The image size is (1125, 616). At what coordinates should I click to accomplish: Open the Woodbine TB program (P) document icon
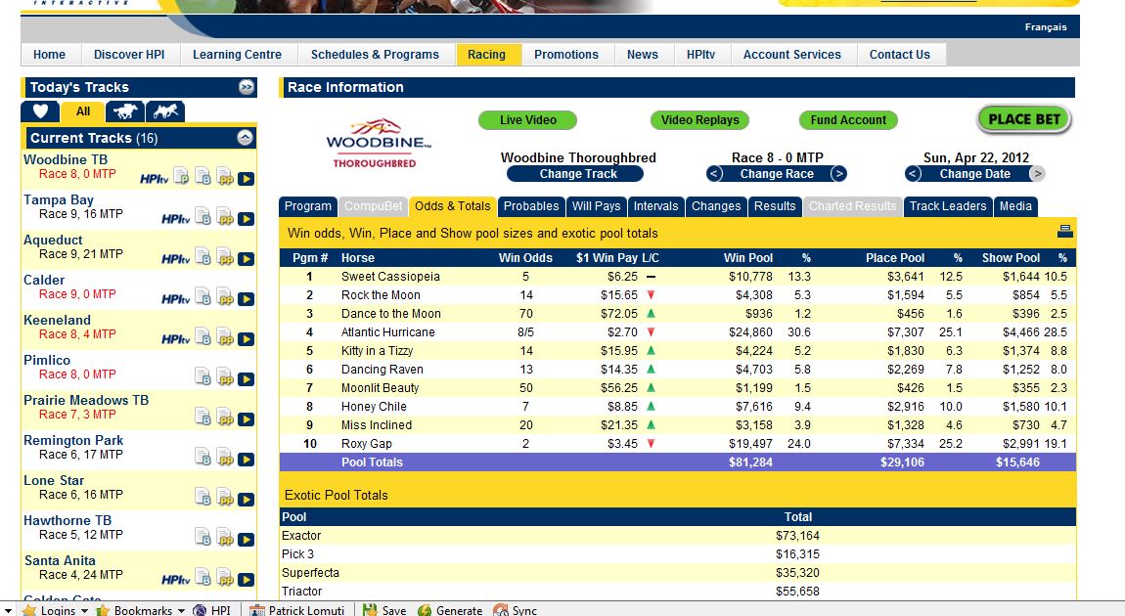click(182, 176)
